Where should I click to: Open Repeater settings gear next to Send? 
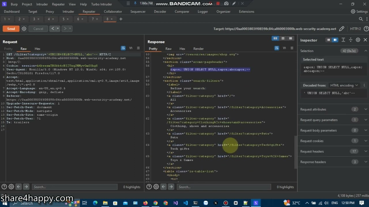click(24, 29)
